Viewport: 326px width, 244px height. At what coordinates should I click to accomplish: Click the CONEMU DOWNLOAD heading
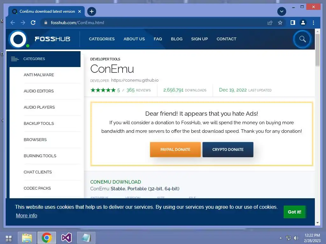click(x=116, y=182)
